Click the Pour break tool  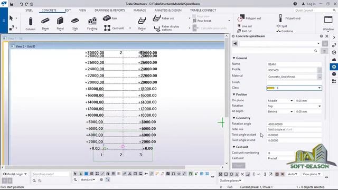pyautogui.click(x=202, y=21)
